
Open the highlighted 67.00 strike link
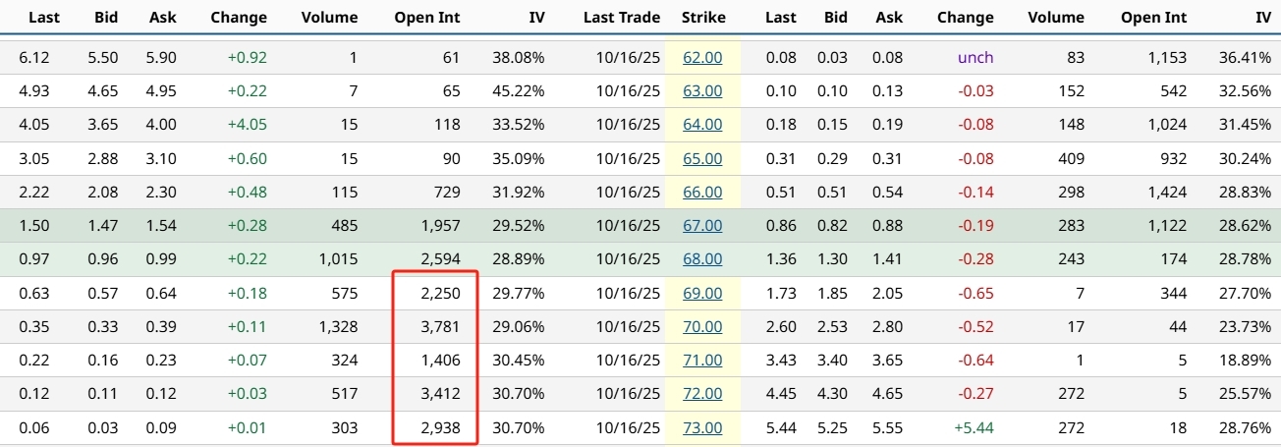(x=702, y=226)
